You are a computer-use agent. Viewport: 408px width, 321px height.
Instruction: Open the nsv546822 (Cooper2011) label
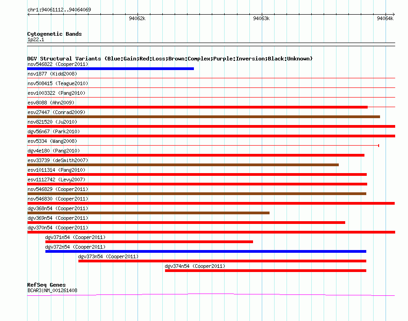point(58,64)
